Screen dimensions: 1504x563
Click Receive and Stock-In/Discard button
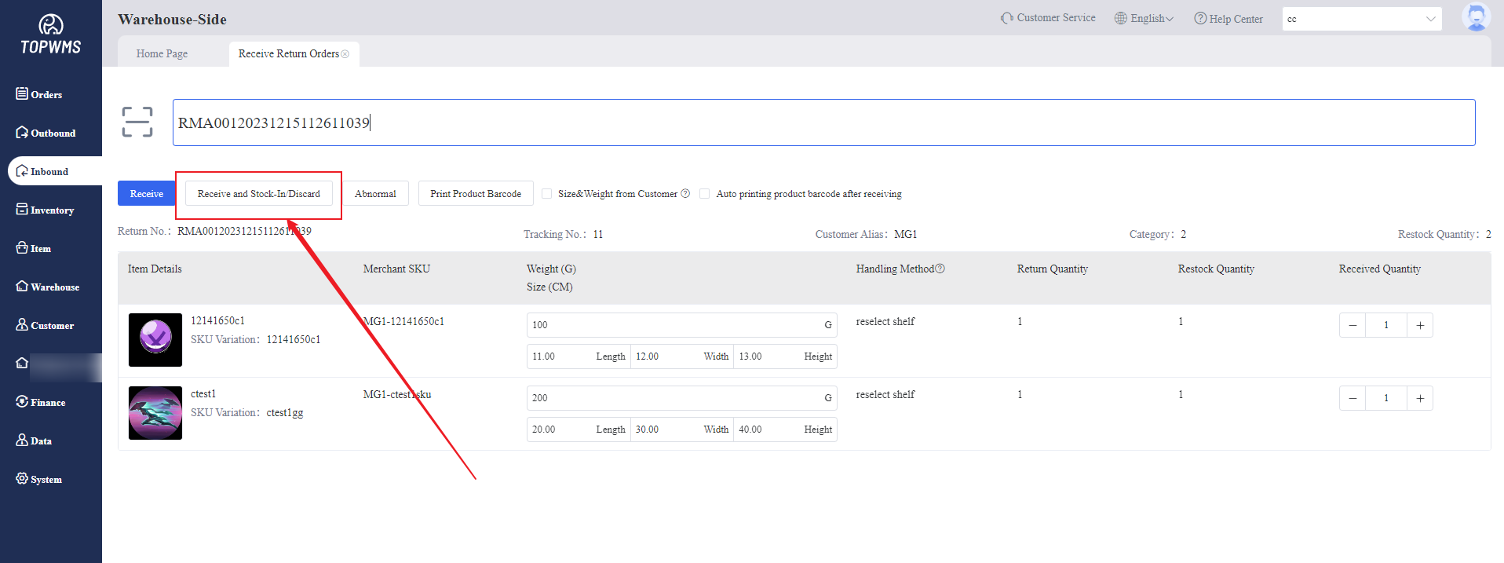tap(258, 194)
